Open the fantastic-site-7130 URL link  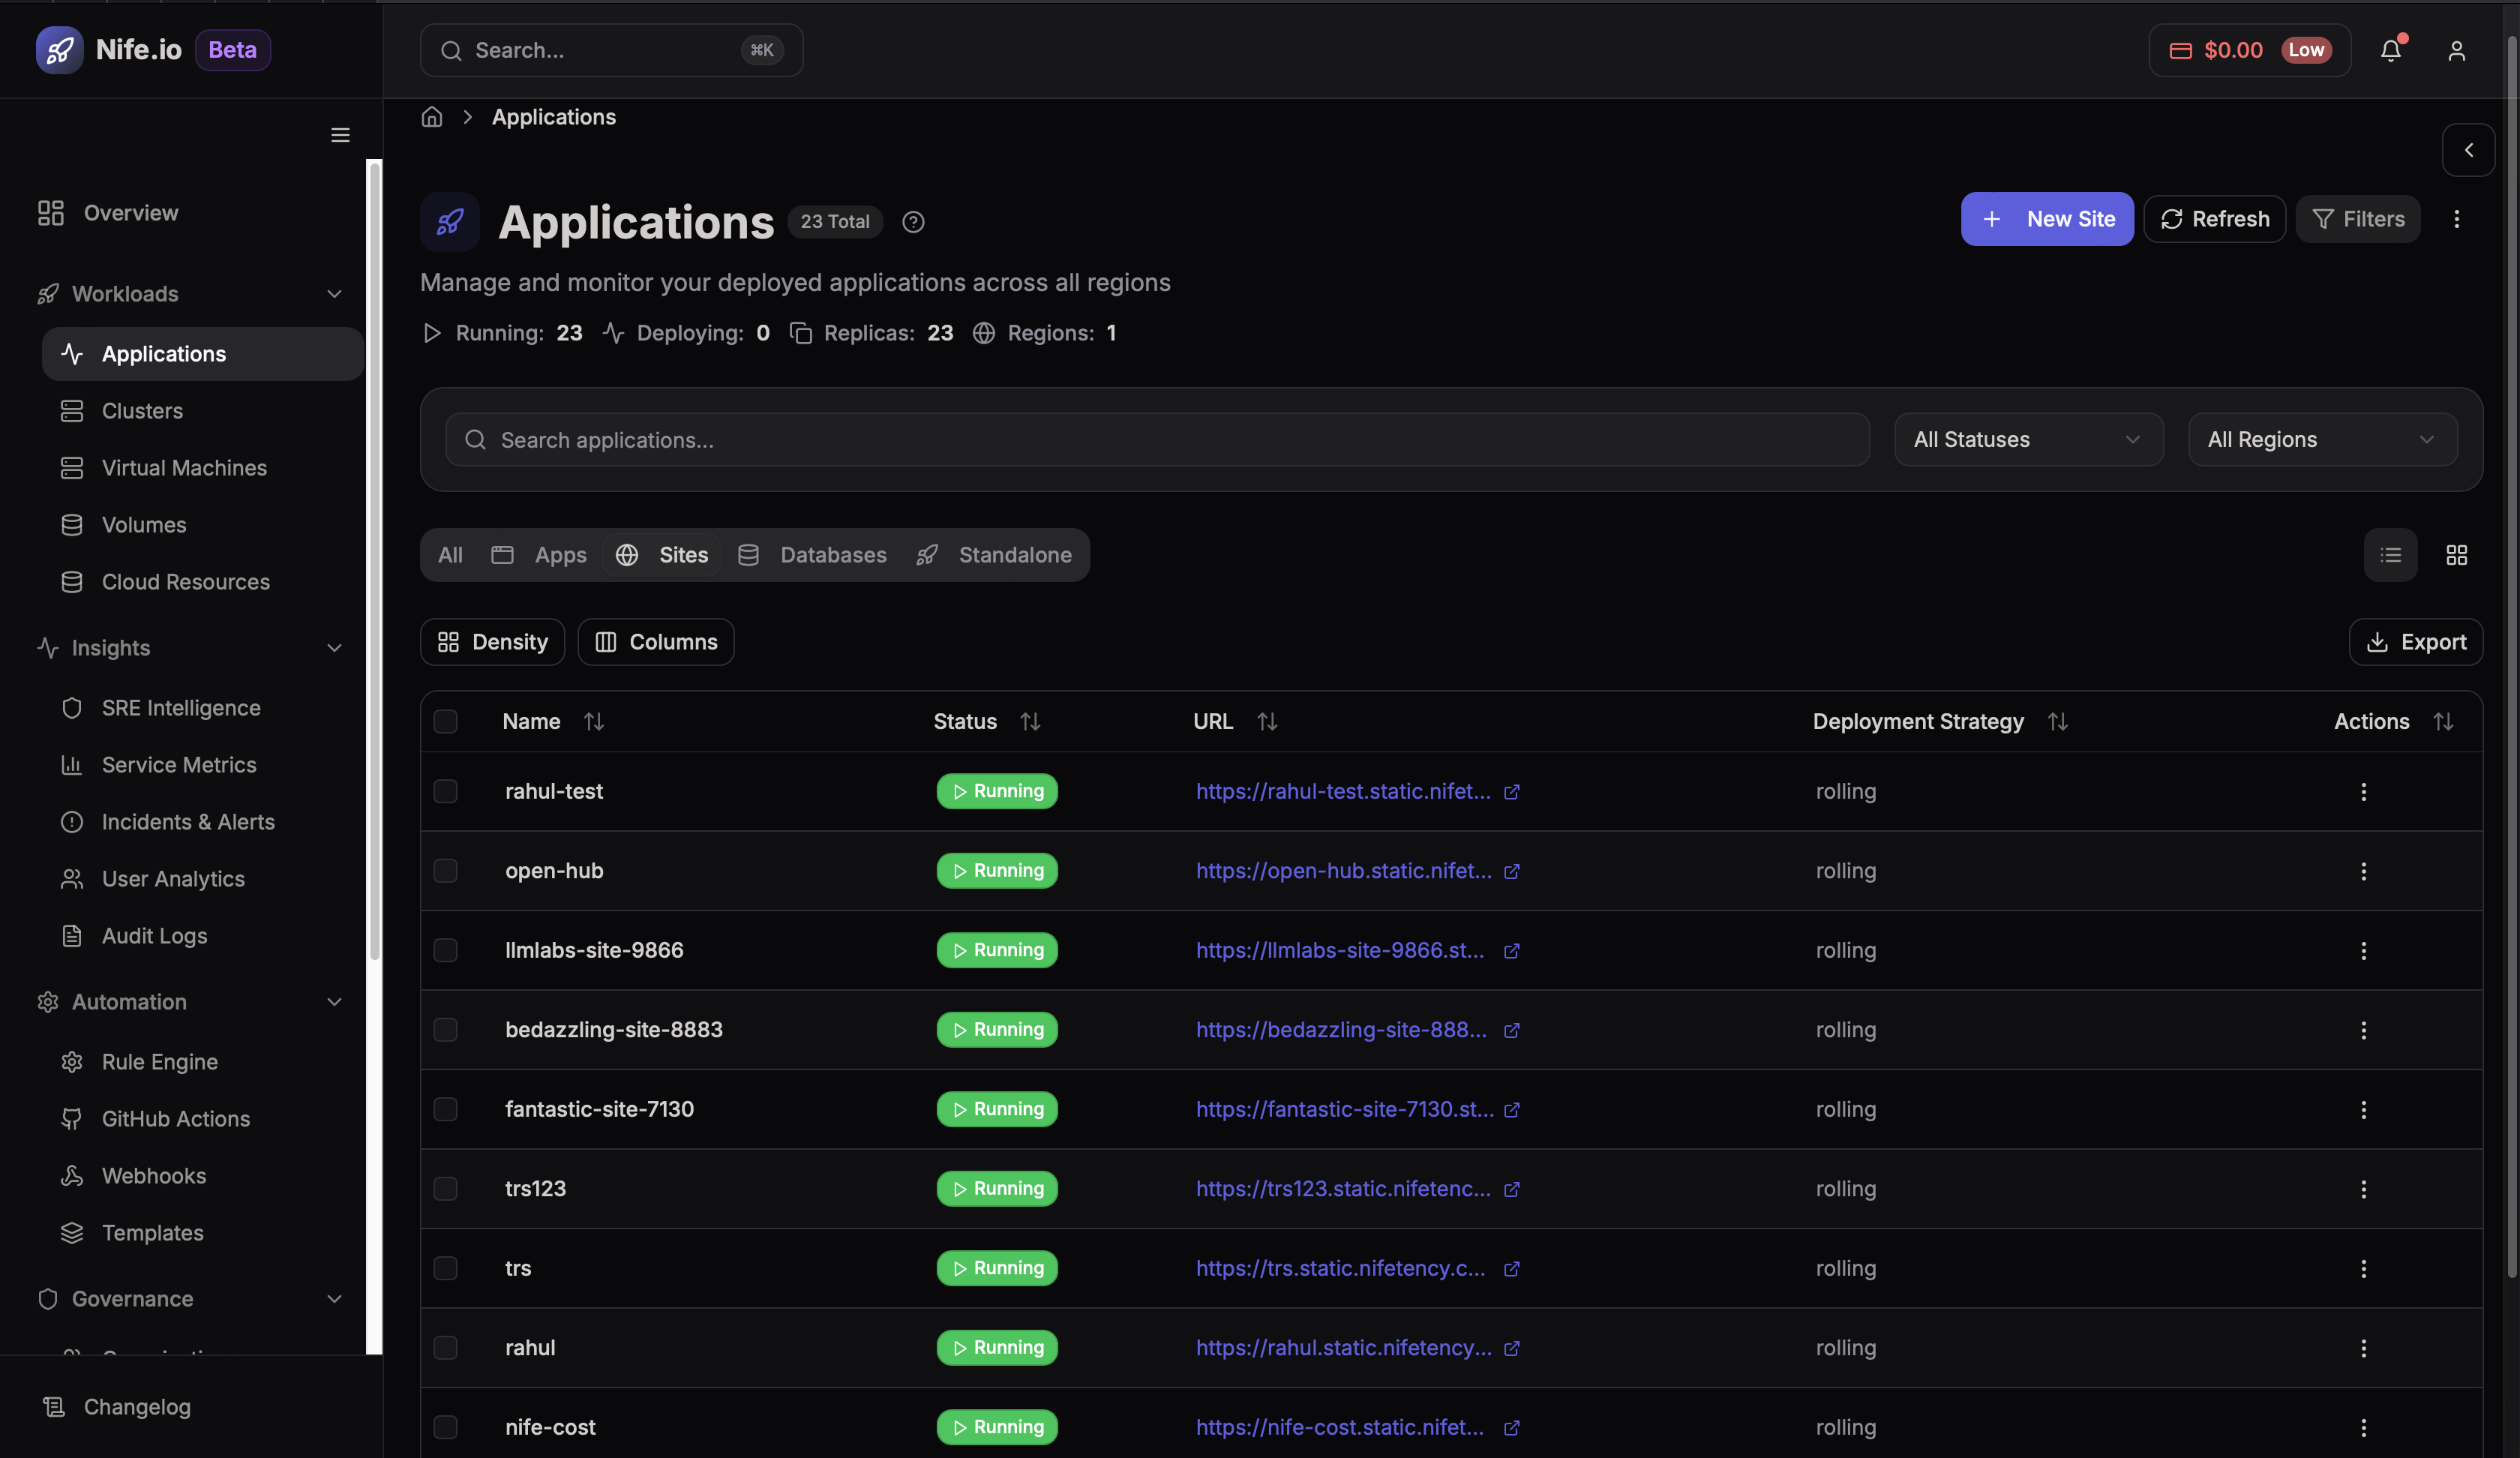pyautogui.click(x=1343, y=1109)
